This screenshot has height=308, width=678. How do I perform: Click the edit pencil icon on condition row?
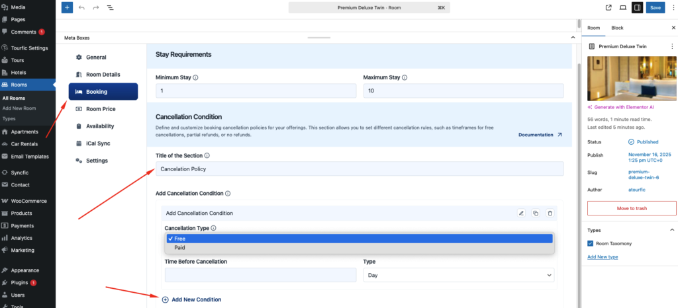click(521, 213)
